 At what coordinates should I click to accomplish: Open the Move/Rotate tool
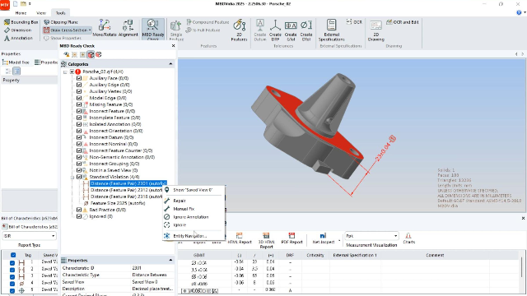[105, 28]
